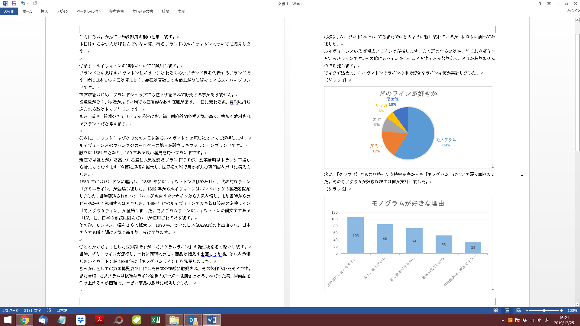Switch to Read Mode view
580x326 pixels.
coord(496,311)
